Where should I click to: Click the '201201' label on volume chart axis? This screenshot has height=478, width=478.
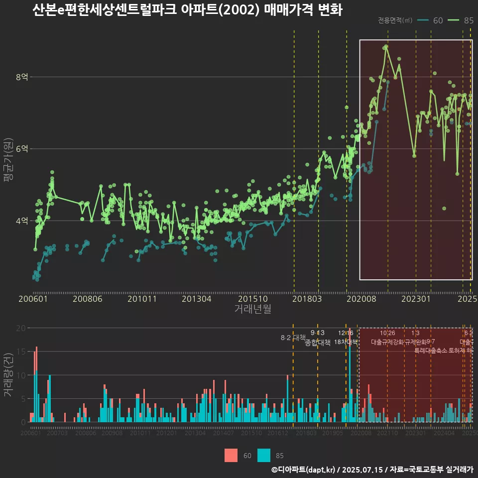click(167, 433)
